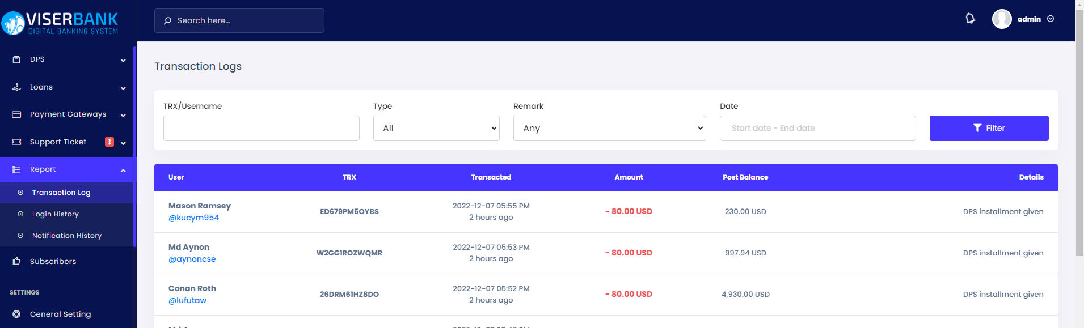Open Notification History menu item

tap(66, 236)
